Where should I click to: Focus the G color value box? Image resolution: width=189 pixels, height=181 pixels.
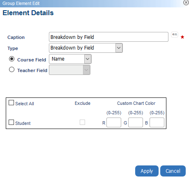click(136, 122)
